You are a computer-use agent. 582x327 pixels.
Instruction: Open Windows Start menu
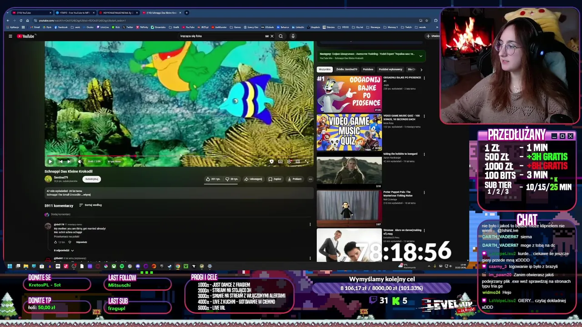(x=10, y=266)
